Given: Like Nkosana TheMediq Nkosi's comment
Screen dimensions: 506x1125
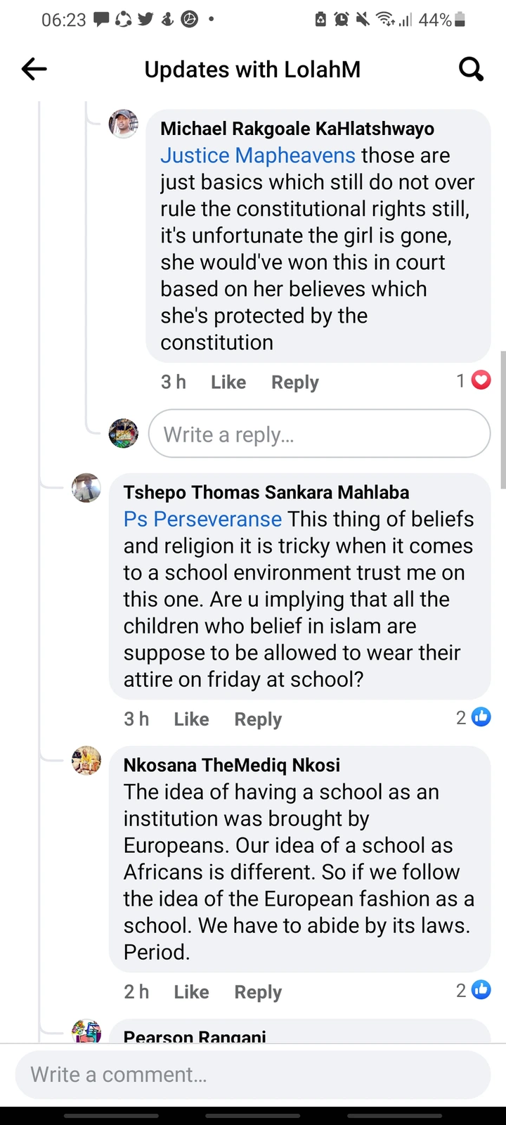Looking at the screenshot, I should [191, 991].
